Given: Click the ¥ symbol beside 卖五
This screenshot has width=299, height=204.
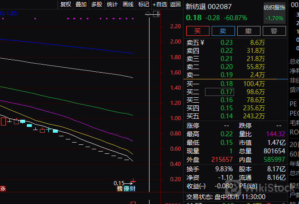Looking at the screenshot, I should (x=202, y=43).
